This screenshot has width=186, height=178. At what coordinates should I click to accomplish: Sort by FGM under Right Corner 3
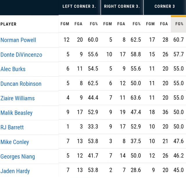click(x=108, y=24)
